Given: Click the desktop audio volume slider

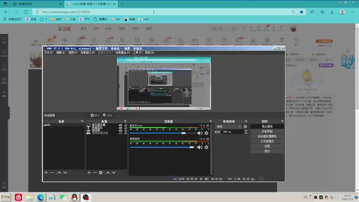Looking at the screenshot, I should click(x=162, y=147).
